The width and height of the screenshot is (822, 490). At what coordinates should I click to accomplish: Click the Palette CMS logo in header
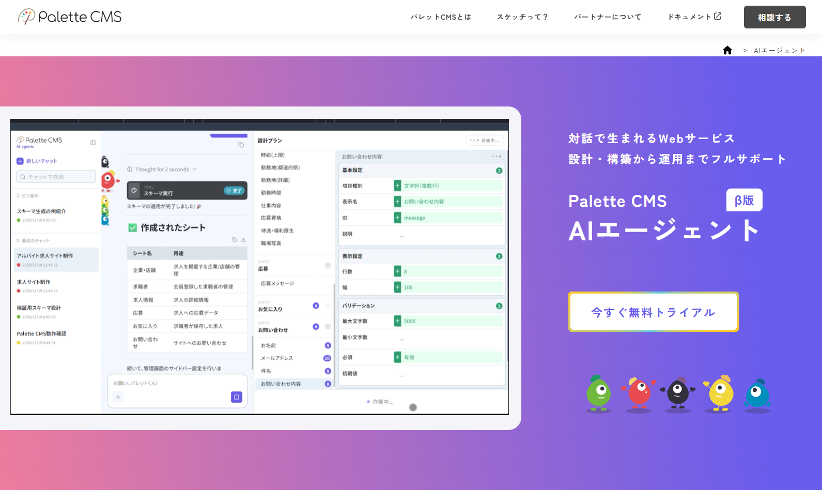pyautogui.click(x=70, y=17)
